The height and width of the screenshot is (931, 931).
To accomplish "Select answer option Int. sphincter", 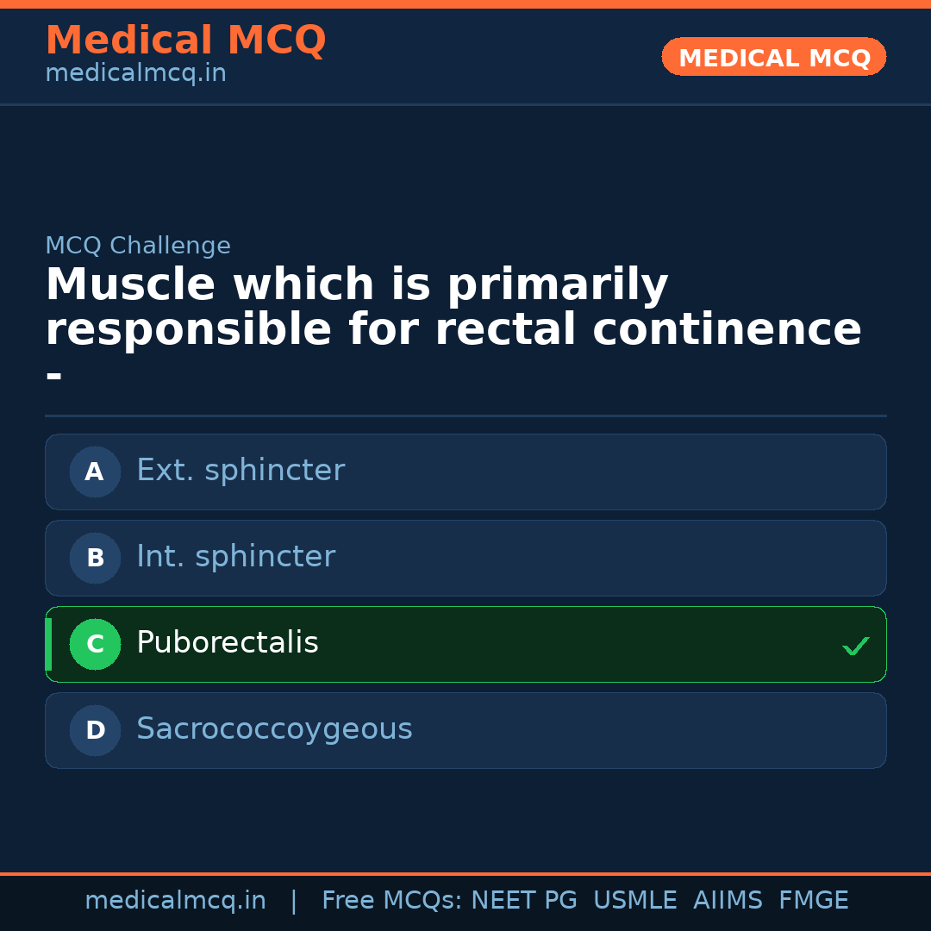I will pyautogui.click(x=465, y=558).
